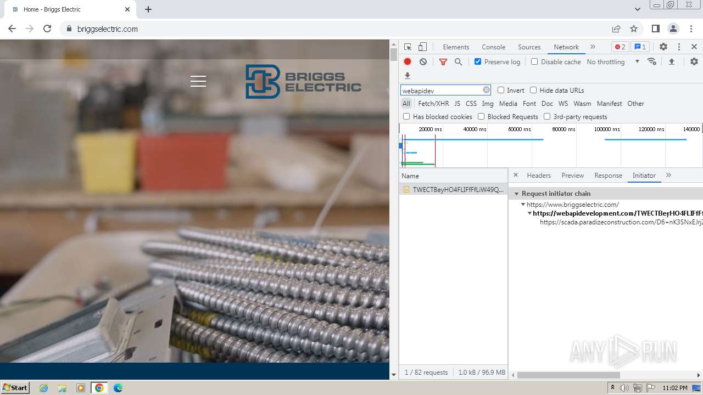Toggle the browser side panel icon
This screenshot has width=703, height=395.
coord(656,29)
